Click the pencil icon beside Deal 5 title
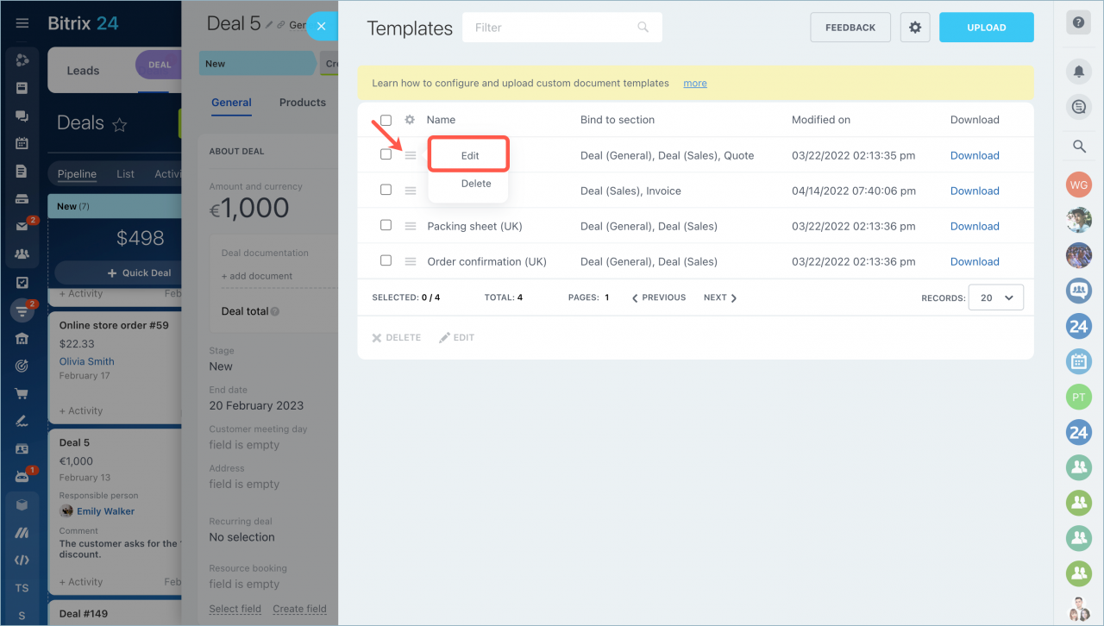Viewport: 1104px width, 626px height. coord(269,25)
